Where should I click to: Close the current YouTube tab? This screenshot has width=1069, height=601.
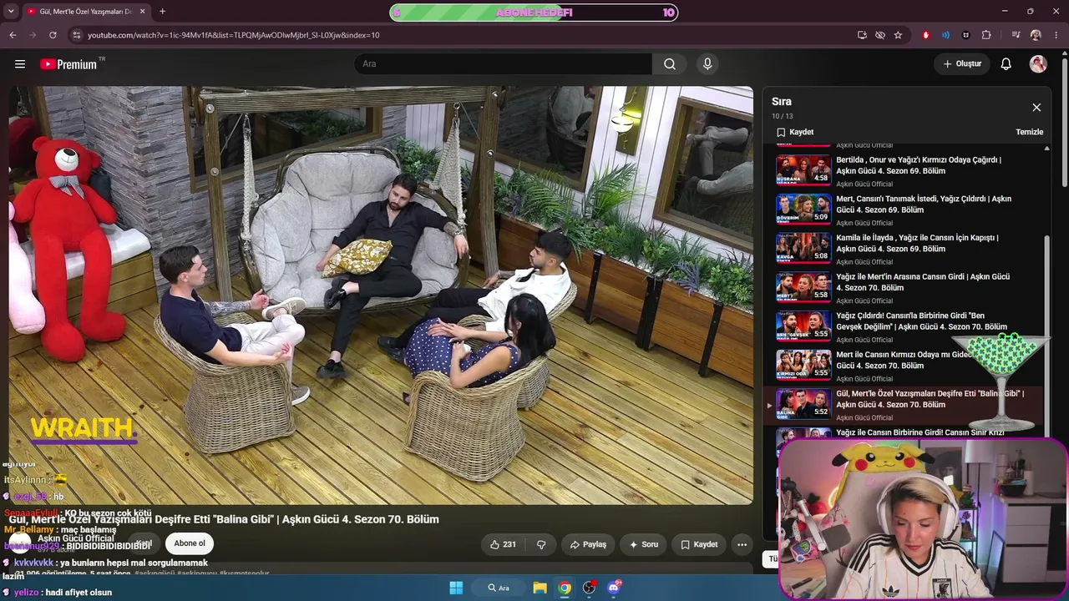coord(141,12)
